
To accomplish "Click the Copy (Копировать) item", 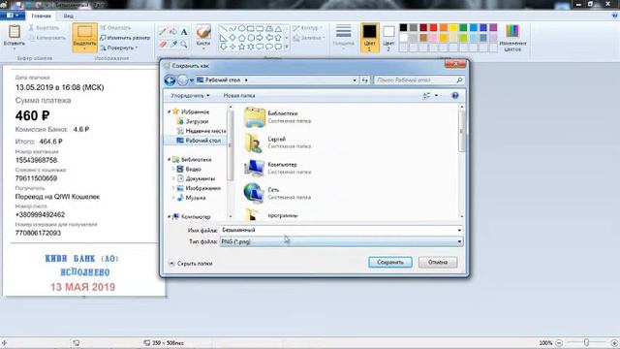I will point(47,38).
